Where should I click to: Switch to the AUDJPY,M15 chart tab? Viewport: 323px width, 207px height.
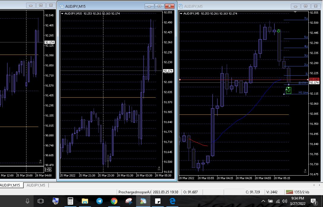(x=10, y=185)
